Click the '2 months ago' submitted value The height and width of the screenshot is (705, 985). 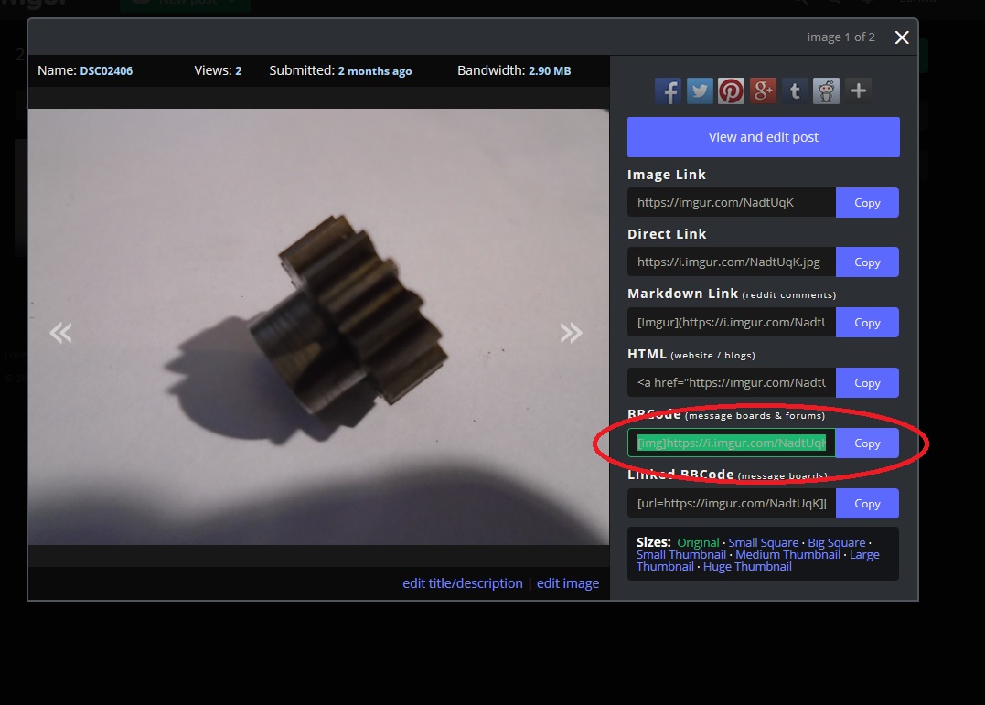coord(375,71)
